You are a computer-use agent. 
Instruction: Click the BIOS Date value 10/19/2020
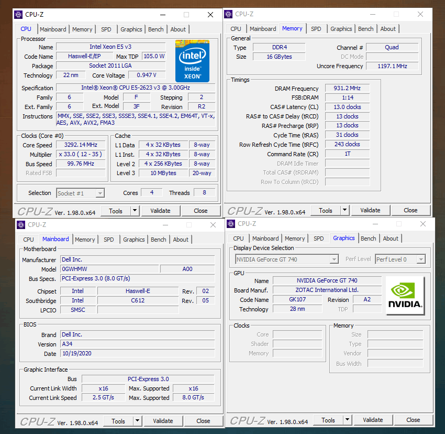tap(138, 353)
